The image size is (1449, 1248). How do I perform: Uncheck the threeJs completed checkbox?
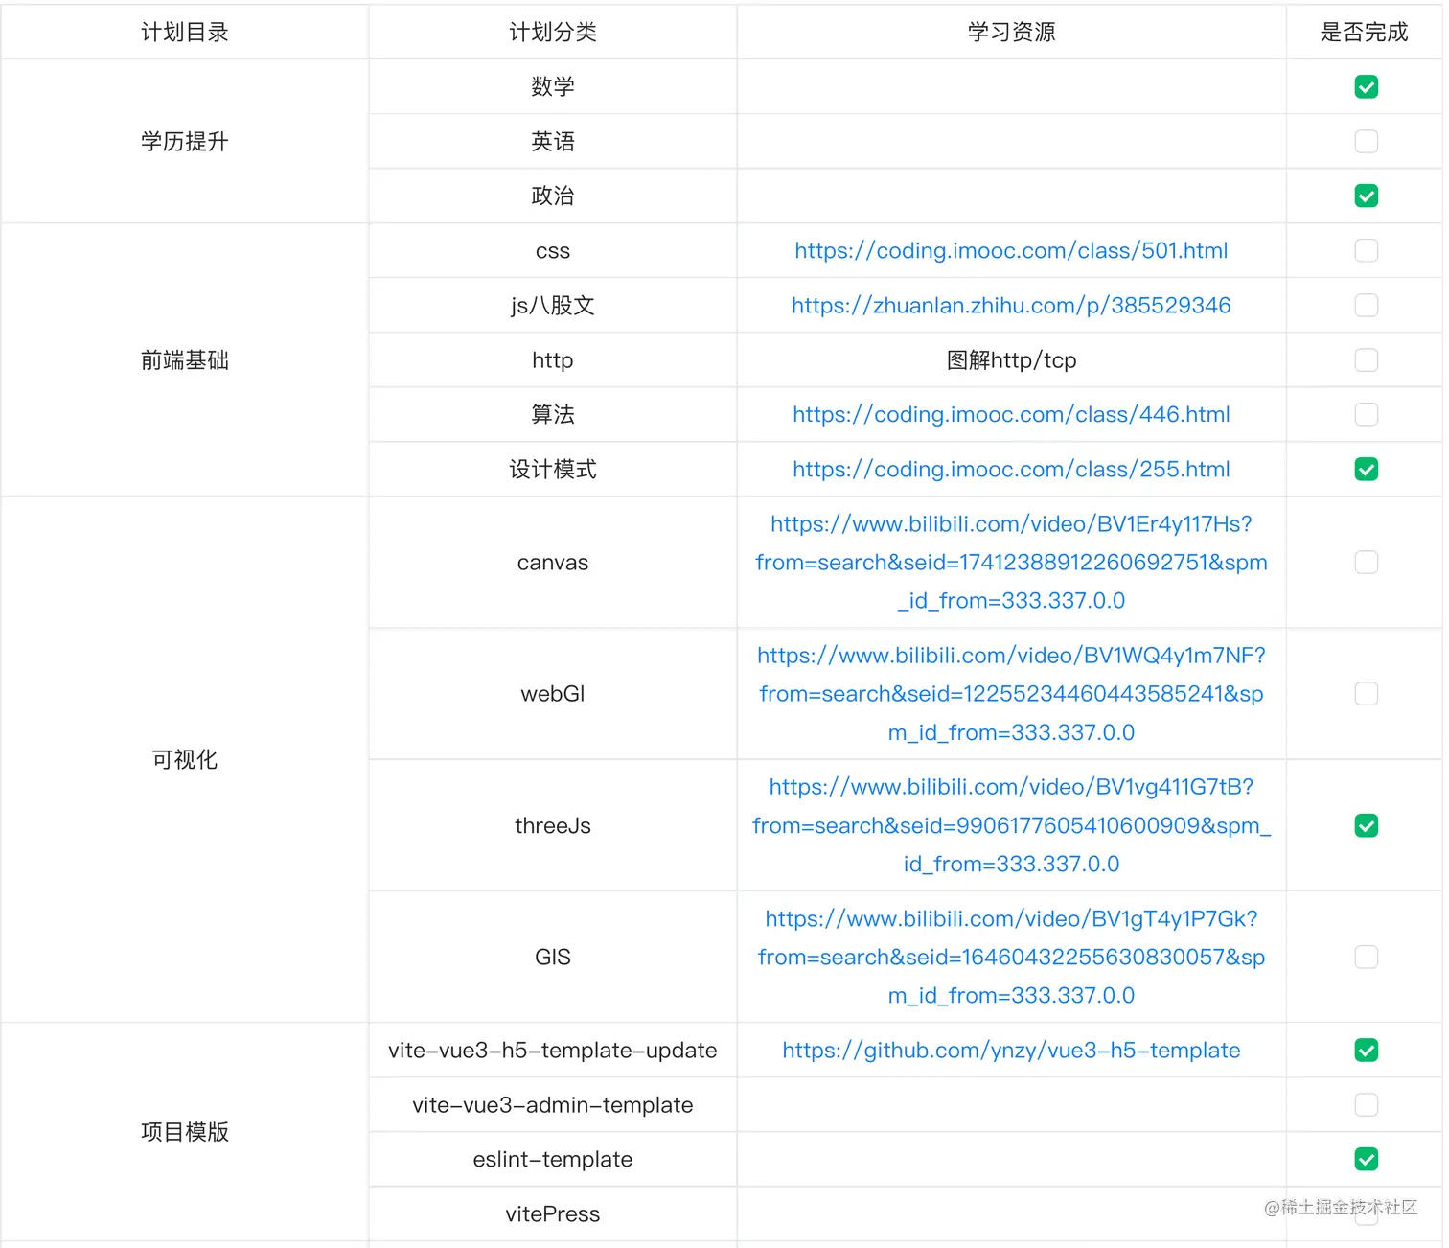1366,826
